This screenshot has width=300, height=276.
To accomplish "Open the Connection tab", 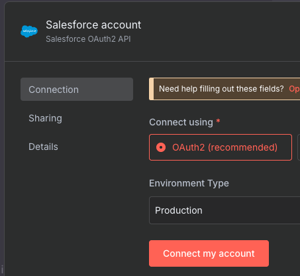I will [77, 90].
